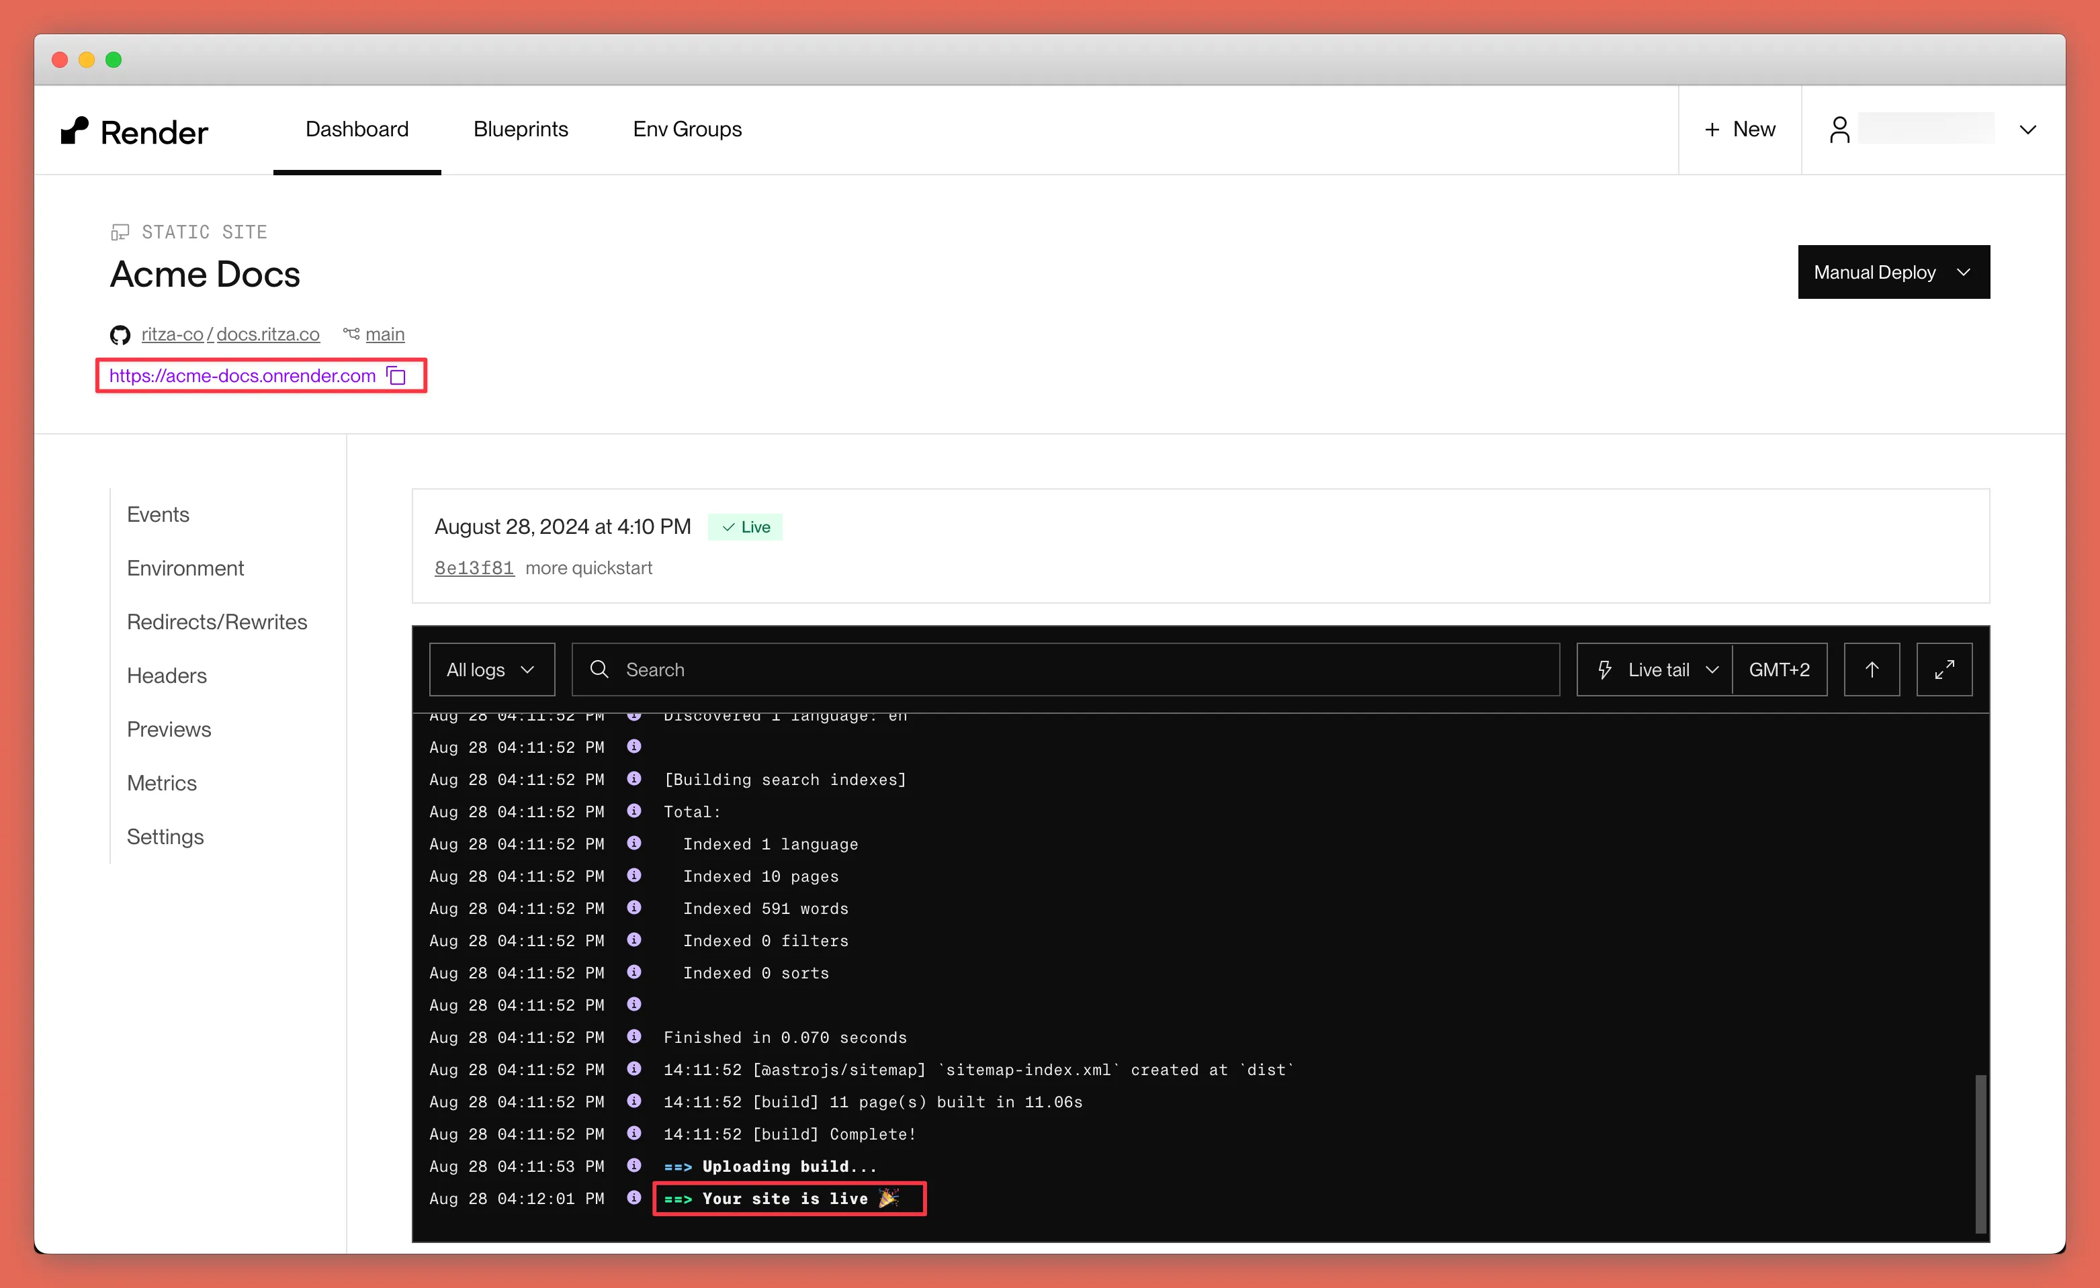The height and width of the screenshot is (1288, 2100).
Task: Expand the account menu chevron
Action: tap(2027, 130)
